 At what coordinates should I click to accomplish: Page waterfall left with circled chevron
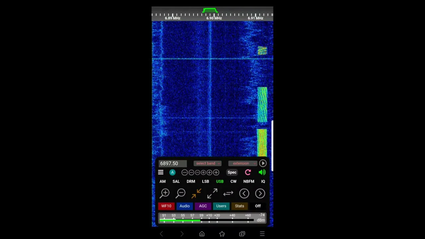244,194
